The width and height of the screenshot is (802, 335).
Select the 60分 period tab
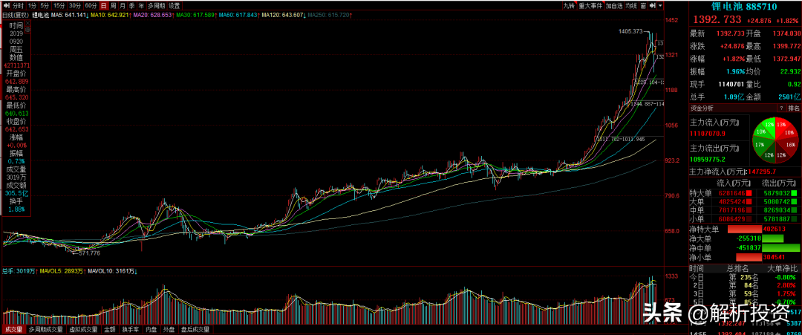coord(91,4)
